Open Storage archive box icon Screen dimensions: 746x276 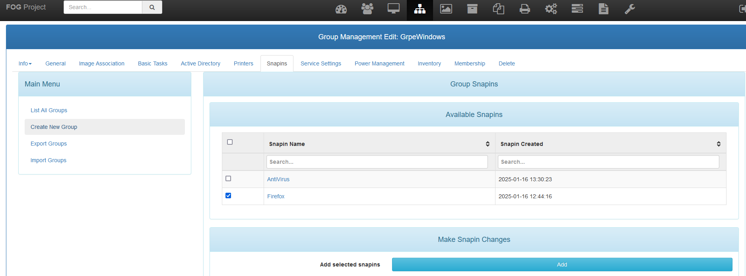[x=472, y=9]
